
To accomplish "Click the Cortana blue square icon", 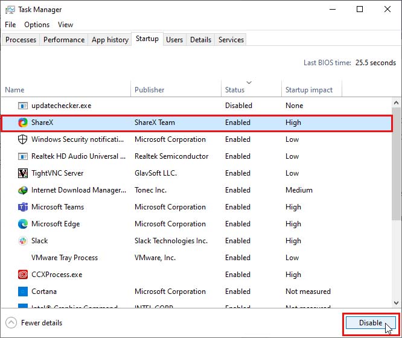I will [23, 292].
